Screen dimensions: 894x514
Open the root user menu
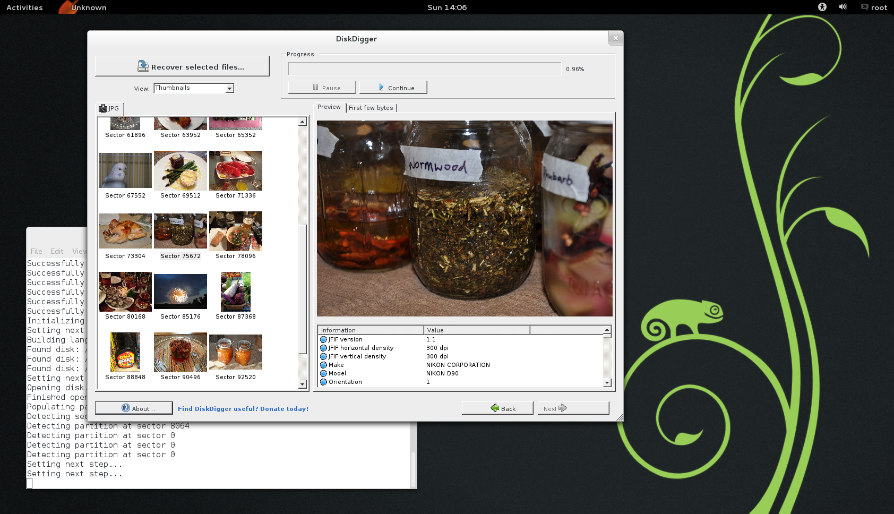[x=874, y=7]
